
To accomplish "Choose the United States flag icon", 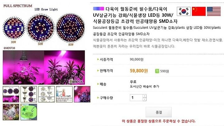I will tap(214, 11).
